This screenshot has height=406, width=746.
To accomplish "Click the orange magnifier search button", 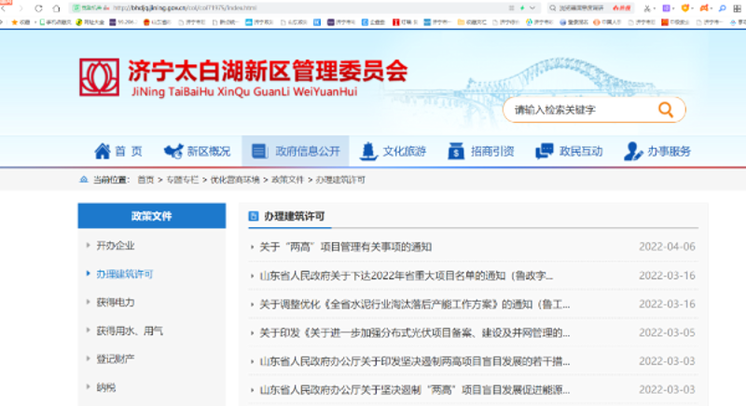I will 666,110.
